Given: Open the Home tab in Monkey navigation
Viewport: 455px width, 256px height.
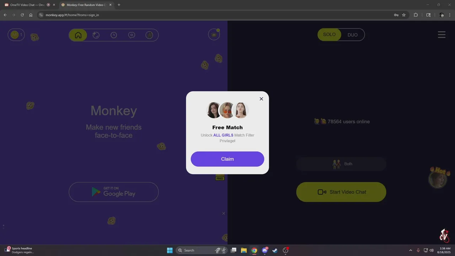Looking at the screenshot, I should [x=78, y=35].
